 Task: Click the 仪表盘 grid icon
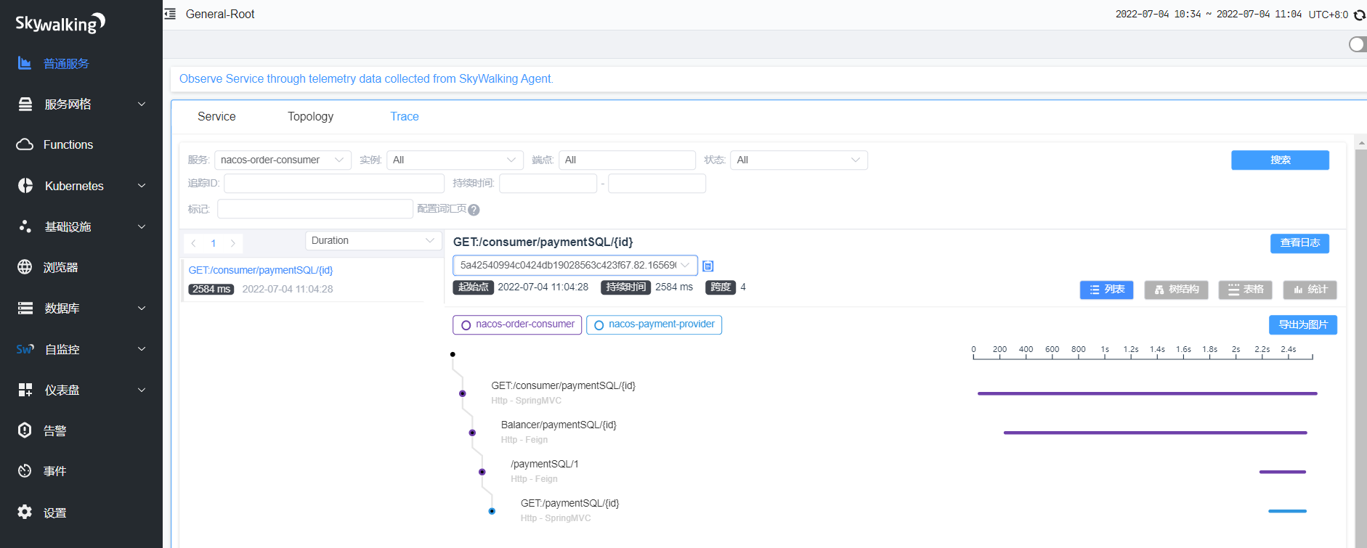[x=25, y=390]
